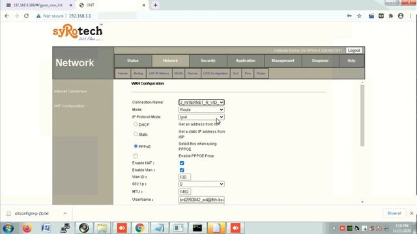
Task: Open LAN IP Address sub-tab
Action: (x=159, y=73)
